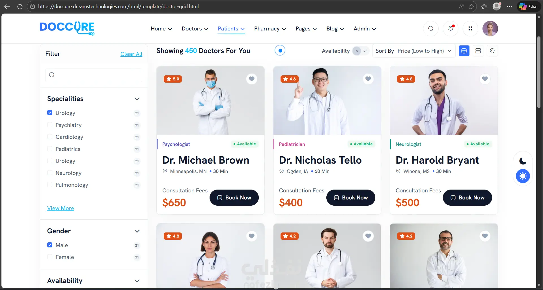Enable dark mode with moon icon

click(523, 161)
